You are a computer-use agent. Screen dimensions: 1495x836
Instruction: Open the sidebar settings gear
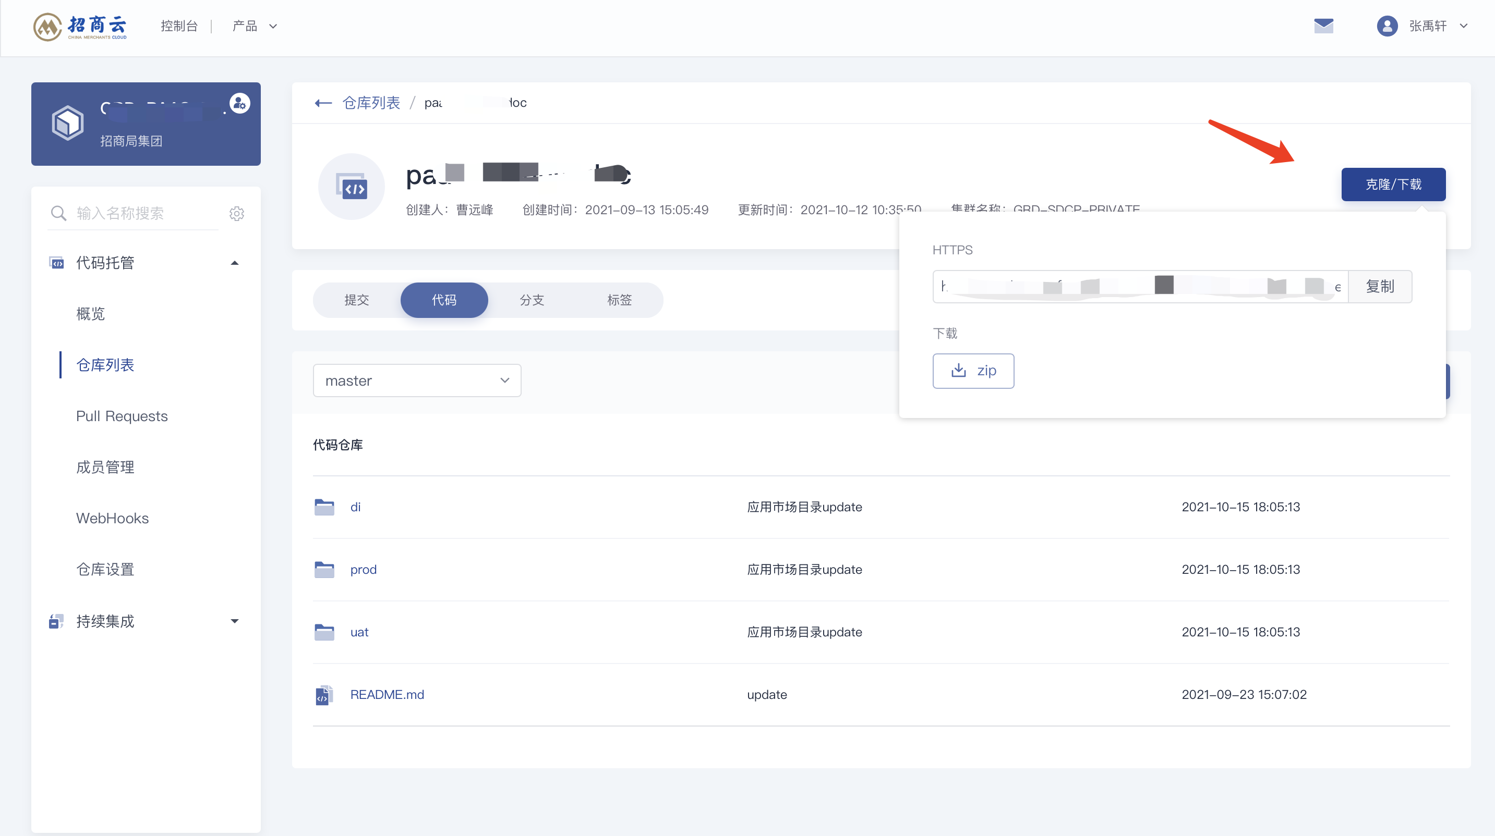click(237, 213)
